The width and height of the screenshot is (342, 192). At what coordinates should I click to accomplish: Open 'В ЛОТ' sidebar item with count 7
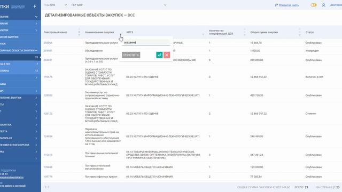click(20, 64)
